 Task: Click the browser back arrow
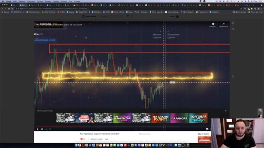tap(2, 9)
